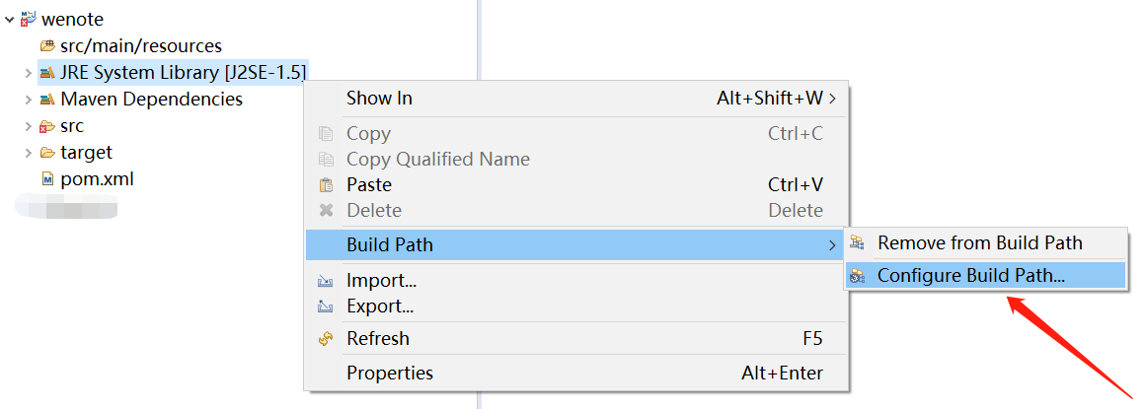Click the Configure Build Path icon
The width and height of the screenshot is (1145, 409).
tap(858, 276)
